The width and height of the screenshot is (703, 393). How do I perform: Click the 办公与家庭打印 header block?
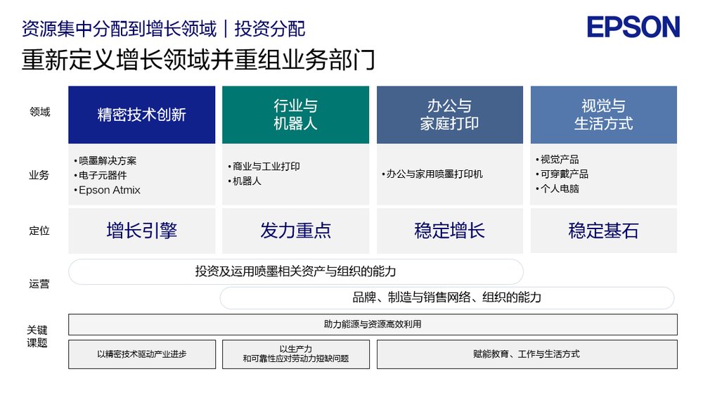pos(449,115)
